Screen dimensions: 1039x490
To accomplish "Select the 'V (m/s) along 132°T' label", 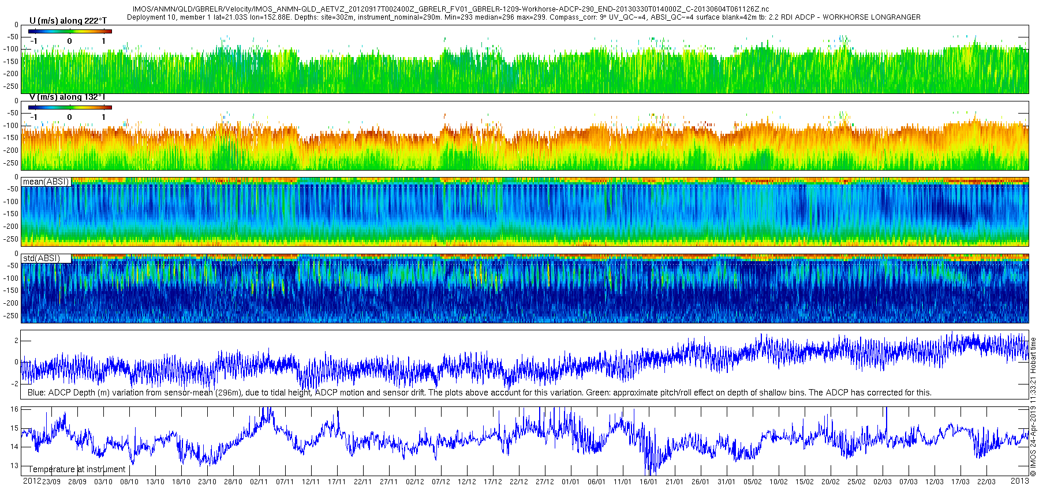I will tap(67, 97).
